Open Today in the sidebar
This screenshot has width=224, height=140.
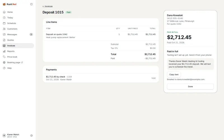[18, 18]
